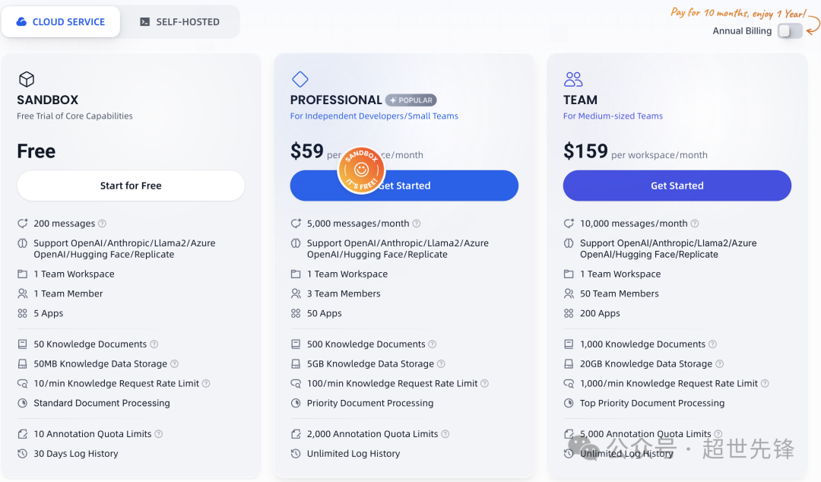Viewport: 821px width, 482px height.
Task: Click help icon beside 5GB Knowledge Data Storage
Action: [x=441, y=363]
